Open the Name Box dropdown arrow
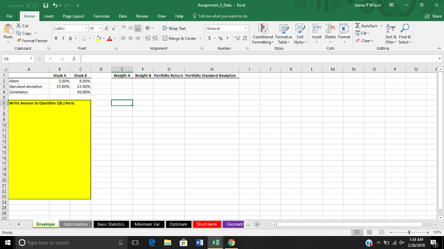Viewport: 444px width, 249px height. (x=31, y=59)
